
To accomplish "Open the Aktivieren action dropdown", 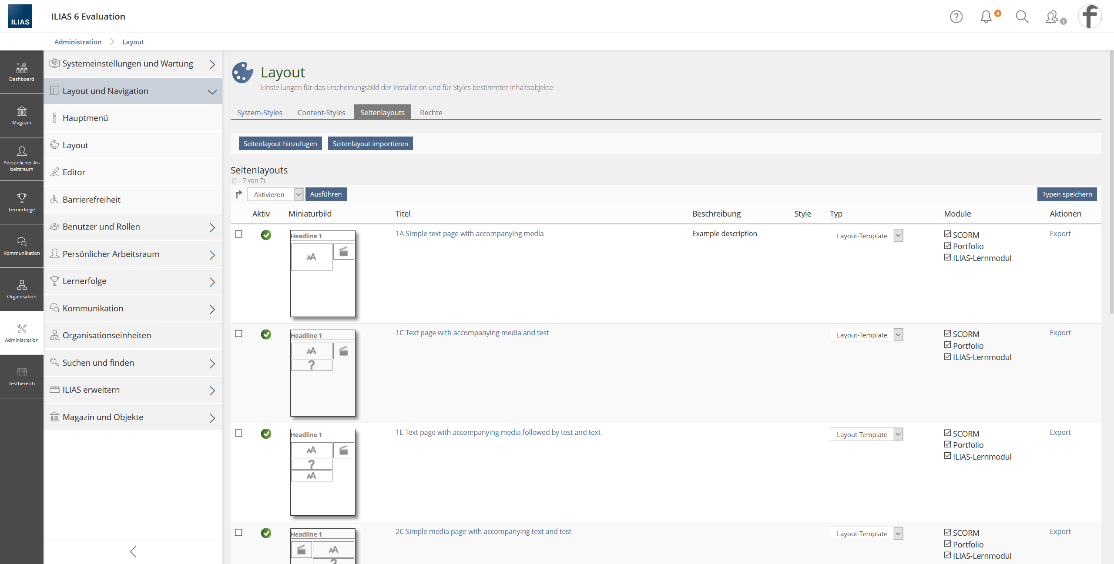I will pos(275,194).
